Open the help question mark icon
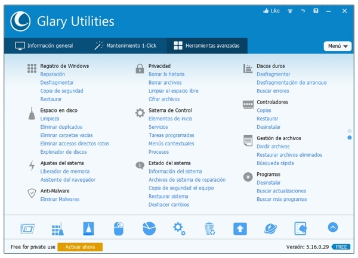This screenshot has height=258, width=358. click(316, 11)
